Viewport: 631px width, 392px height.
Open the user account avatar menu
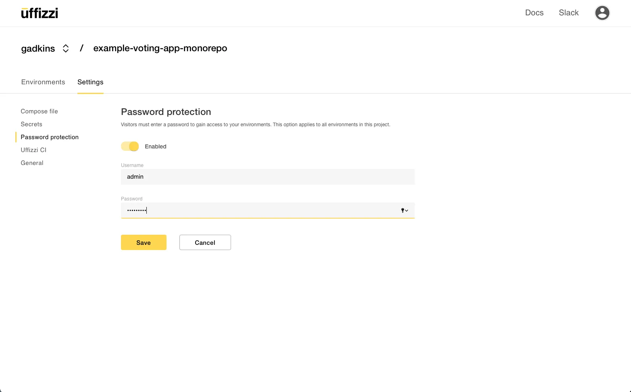[x=602, y=13]
